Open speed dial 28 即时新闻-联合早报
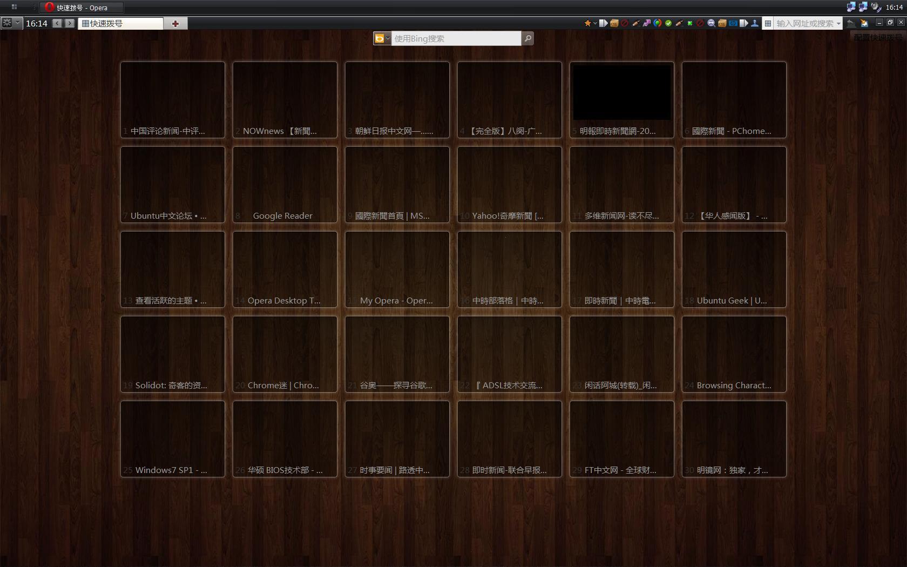This screenshot has height=567, width=907. pos(510,439)
